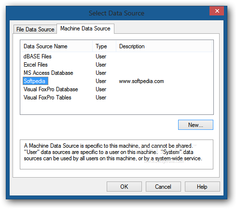Open the New... data source dialog
This screenshot has width=237, height=209.
click(x=195, y=125)
